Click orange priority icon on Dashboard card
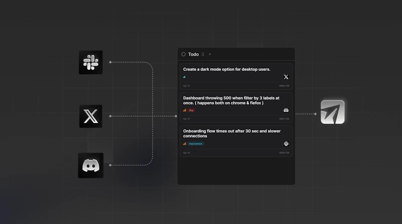The image size is (402, 224). point(184,110)
